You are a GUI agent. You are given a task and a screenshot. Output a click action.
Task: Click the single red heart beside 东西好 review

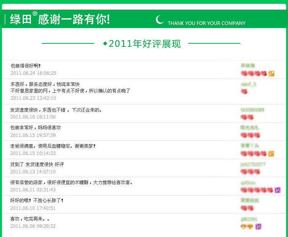(244, 91)
